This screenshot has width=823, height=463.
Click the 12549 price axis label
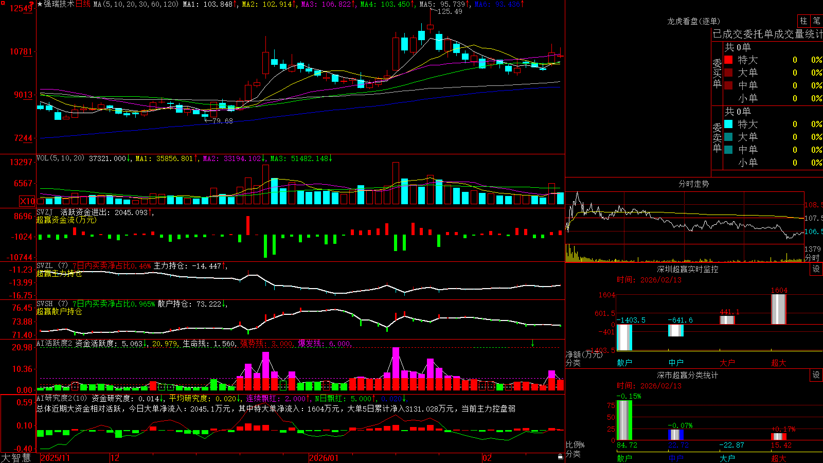tap(22, 8)
